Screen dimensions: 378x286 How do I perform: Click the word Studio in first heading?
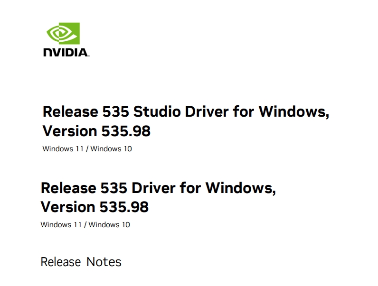coord(157,112)
